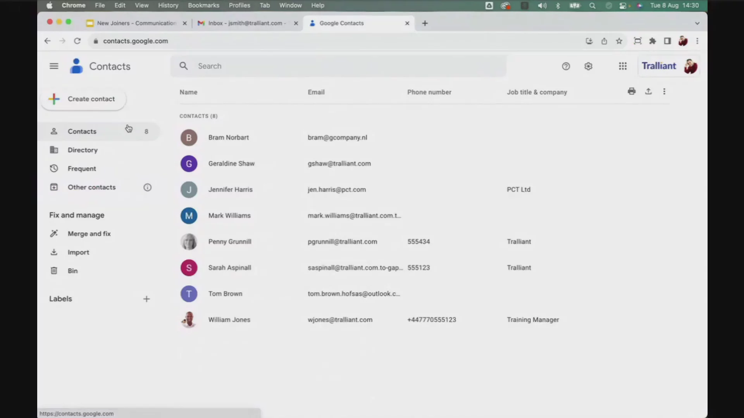Click Tom Brown's T avatar
The height and width of the screenshot is (418, 744).
pyautogui.click(x=189, y=294)
